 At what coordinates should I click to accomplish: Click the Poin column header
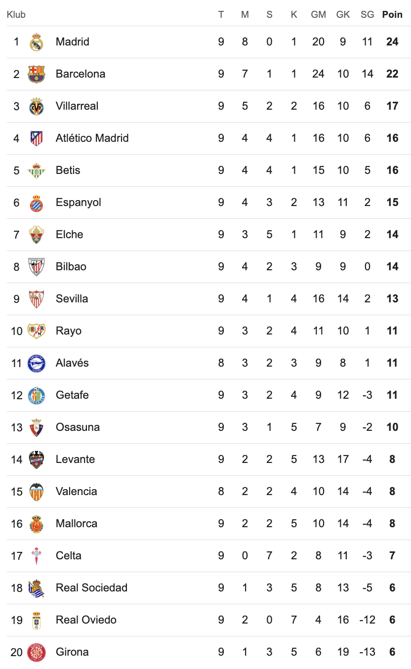click(x=392, y=14)
